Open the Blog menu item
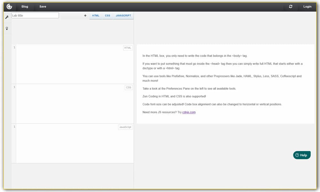The height and width of the screenshot is (192, 320). point(25,6)
